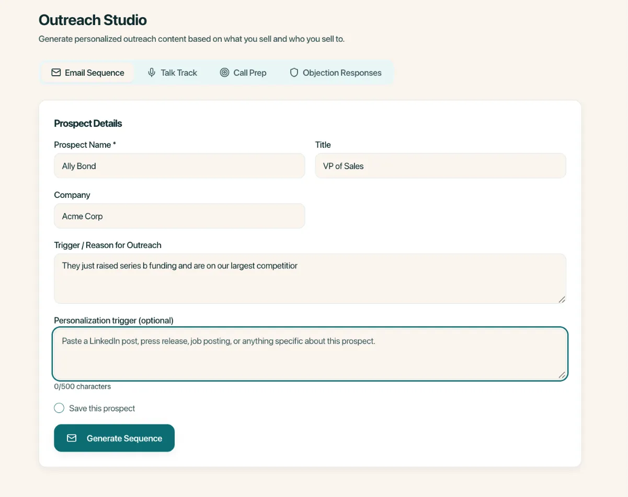Click the envelope icon on Email Sequence tab
Screen dimensions: 628x497
click(56, 73)
